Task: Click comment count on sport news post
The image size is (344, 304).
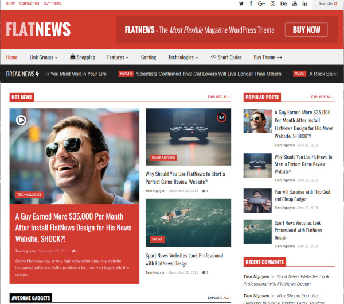Action: 205,272
